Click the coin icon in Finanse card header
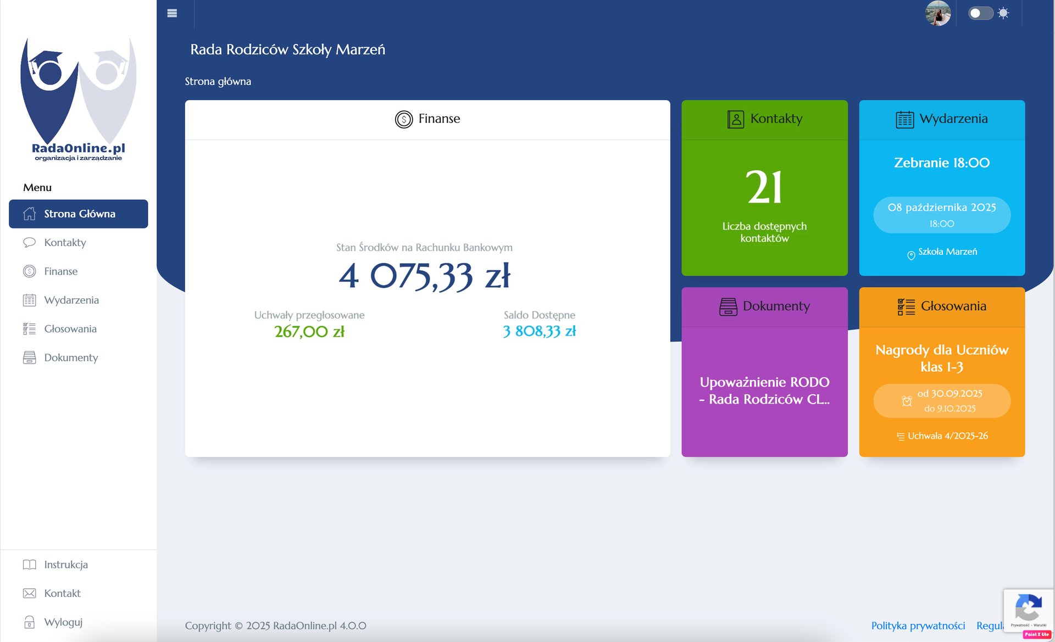Image resolution: width=1055 pixels, height=642 pixels. coord(404,119)
